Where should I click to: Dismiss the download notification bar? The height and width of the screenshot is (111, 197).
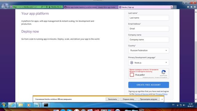162,99
